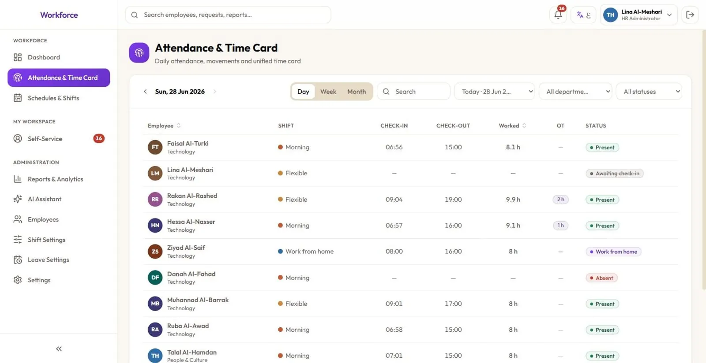Open the All departments dropdown
706x363 pixels.
575,92
